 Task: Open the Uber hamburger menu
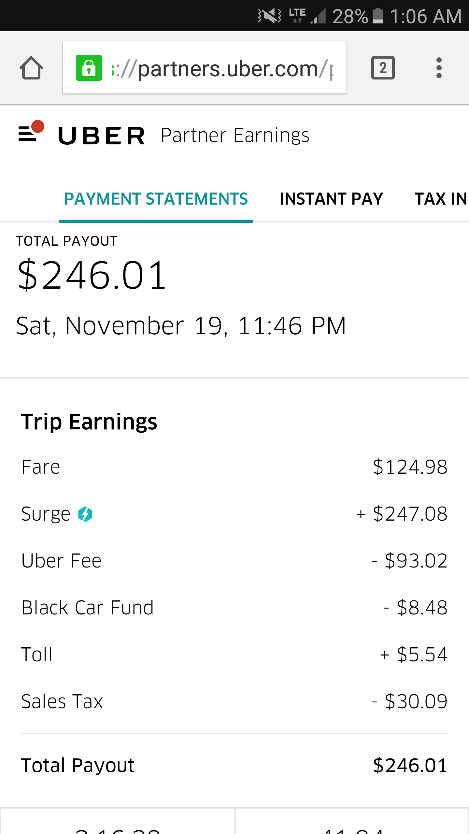tap(27, 134)
